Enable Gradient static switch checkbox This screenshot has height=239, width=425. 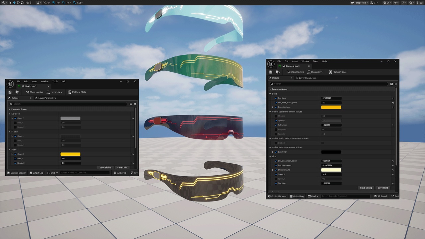coord(323,143)
